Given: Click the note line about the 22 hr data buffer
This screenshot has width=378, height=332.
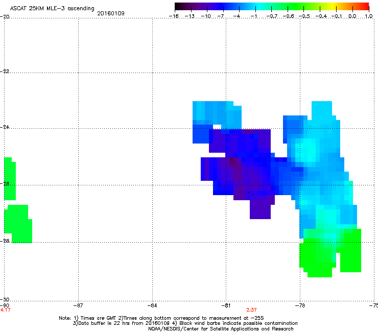Looking at the screenshot, I should click(x=185, y=323).
